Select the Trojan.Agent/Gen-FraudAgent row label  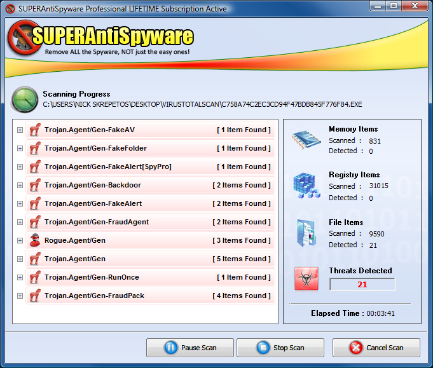click(97, 222)
